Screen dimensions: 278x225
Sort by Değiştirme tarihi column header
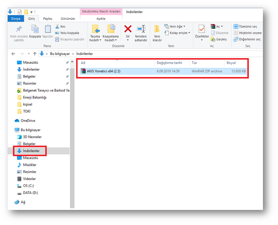coord(168,63)
